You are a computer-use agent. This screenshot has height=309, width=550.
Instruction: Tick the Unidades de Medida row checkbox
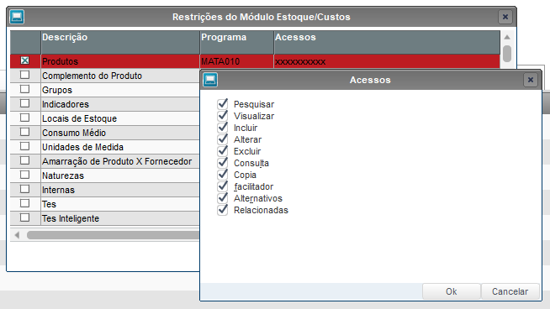[x=24, y=146]
